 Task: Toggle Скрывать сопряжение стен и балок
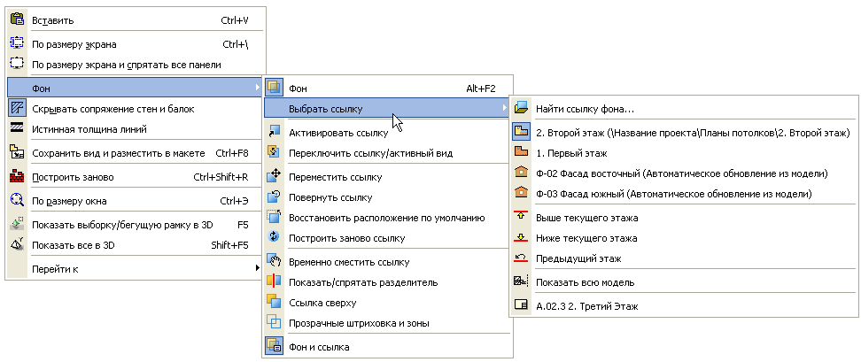click(134, 109)
